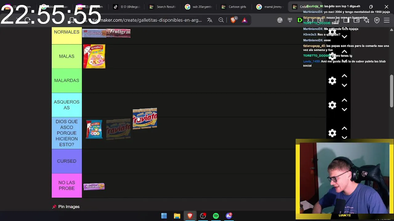
Task: Switch to the sub 20argentin tab
Action: click(198, 7)
